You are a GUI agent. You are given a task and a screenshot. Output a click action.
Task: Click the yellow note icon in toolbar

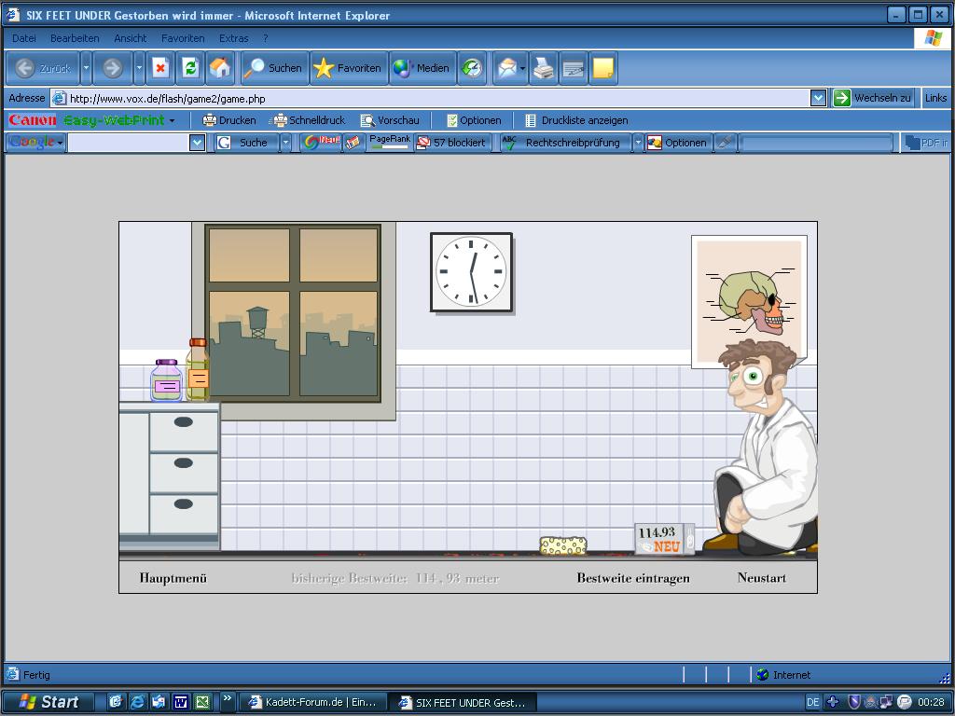coord(602,68)
